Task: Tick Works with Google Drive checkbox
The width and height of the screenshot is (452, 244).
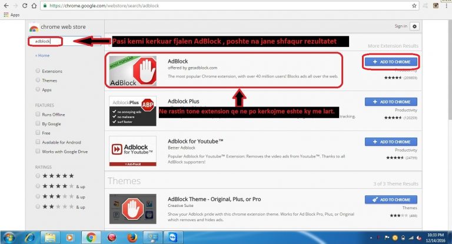Action: (x=38, y=151)
